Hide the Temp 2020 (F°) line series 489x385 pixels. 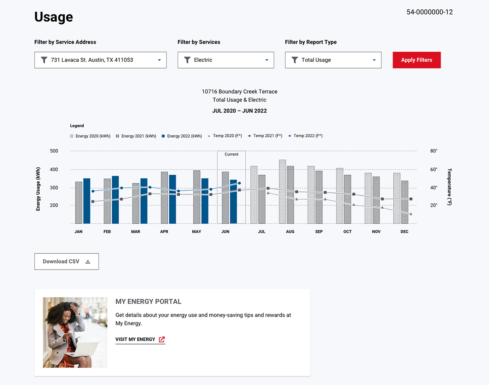[225, 136]
